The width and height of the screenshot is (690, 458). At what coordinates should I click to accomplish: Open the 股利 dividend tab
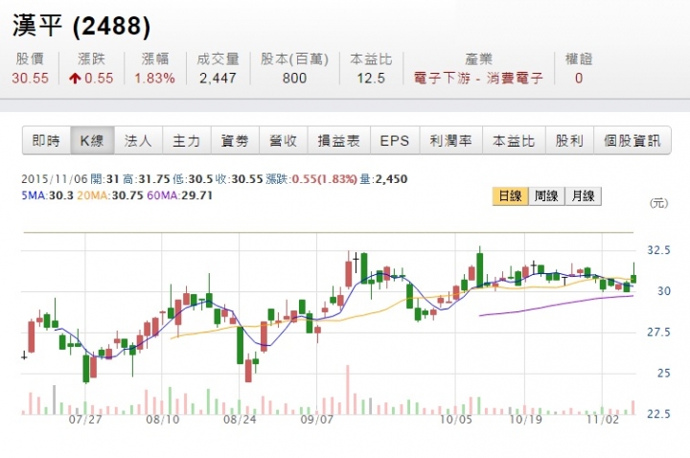(569, 141)
